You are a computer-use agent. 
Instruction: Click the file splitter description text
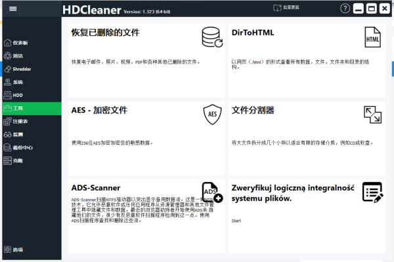coord(302,143)
